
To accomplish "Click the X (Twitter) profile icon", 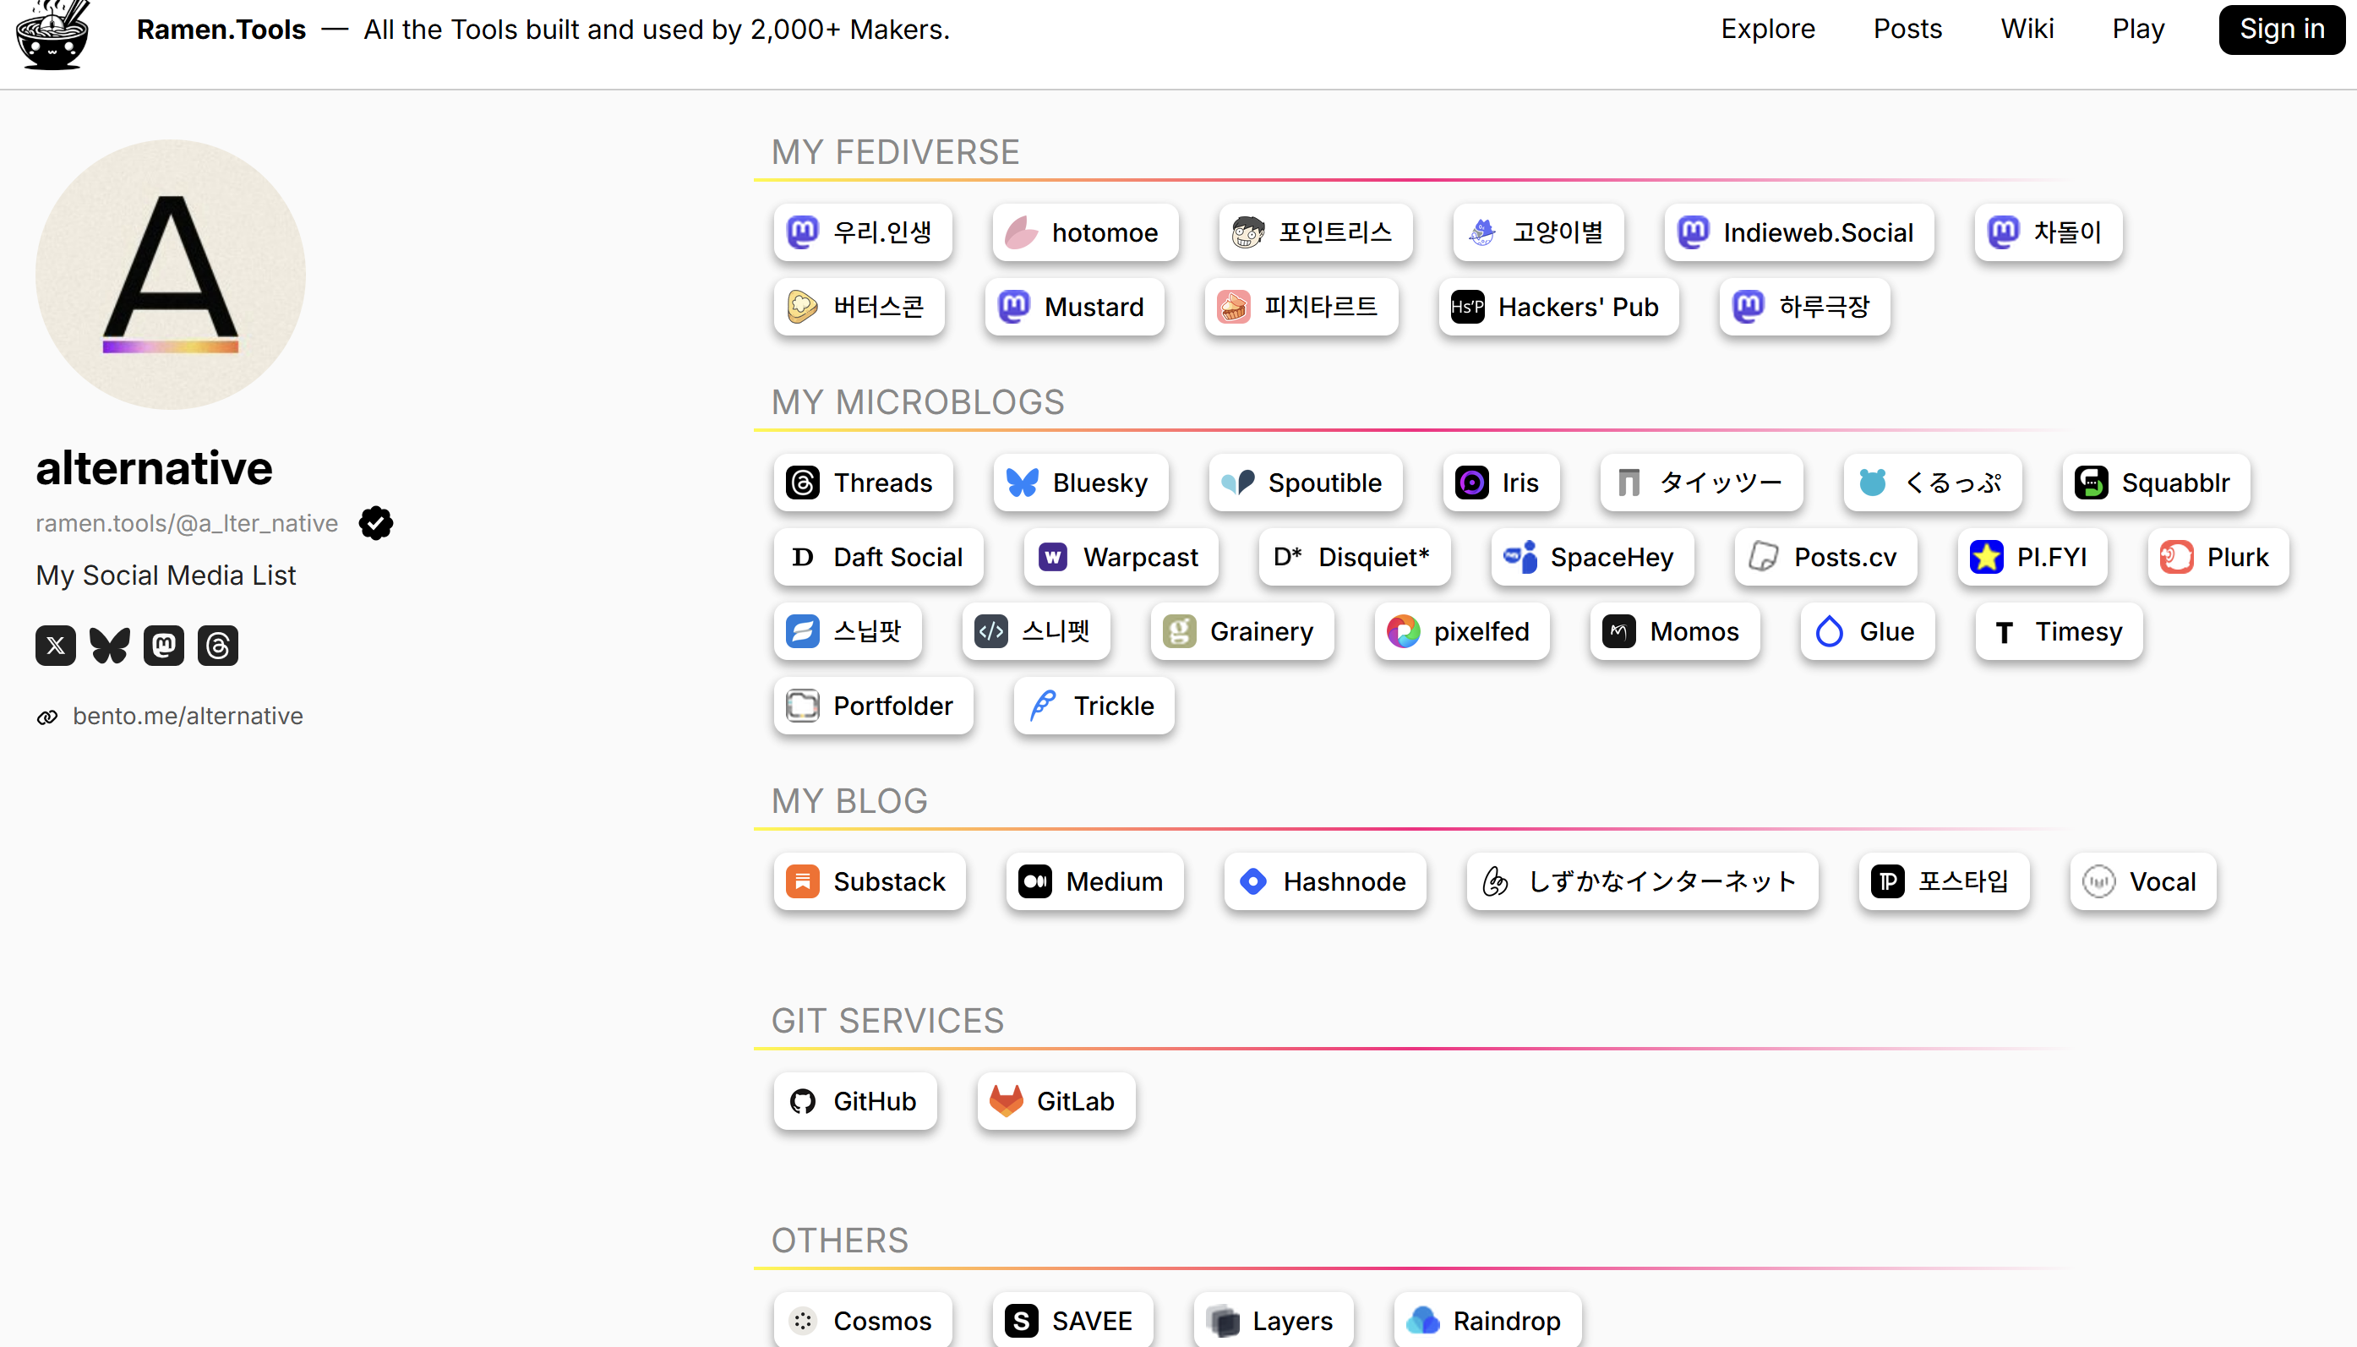I will coord(56,645).
